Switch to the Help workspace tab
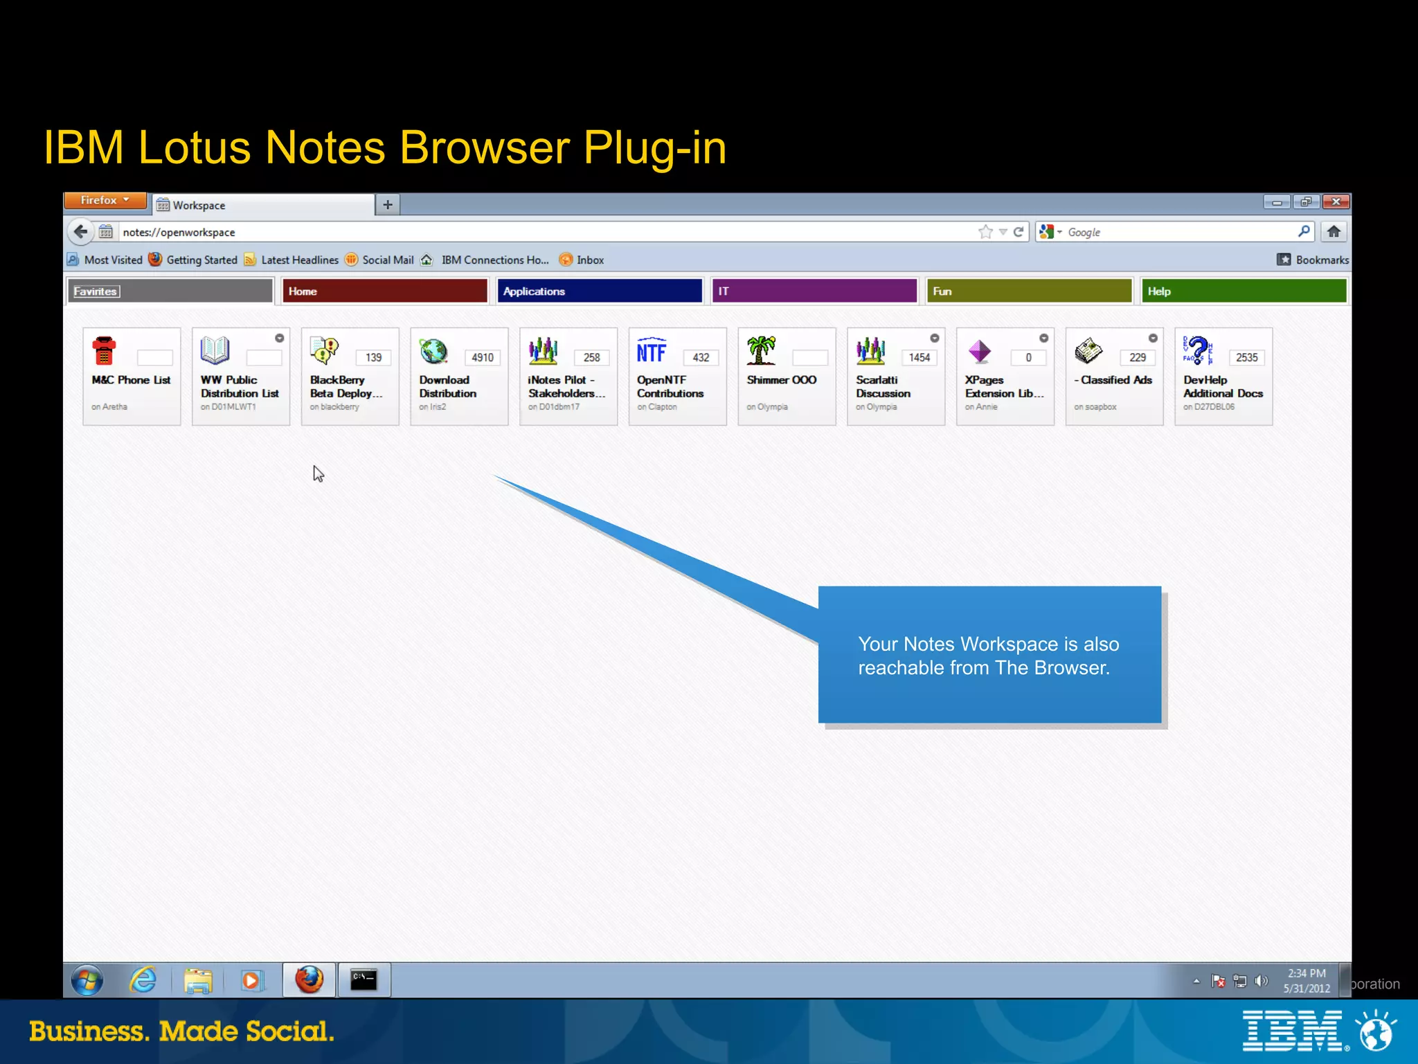Image resolution: width=1418 pixels, height=1064 pixels. click(1244, 291)
